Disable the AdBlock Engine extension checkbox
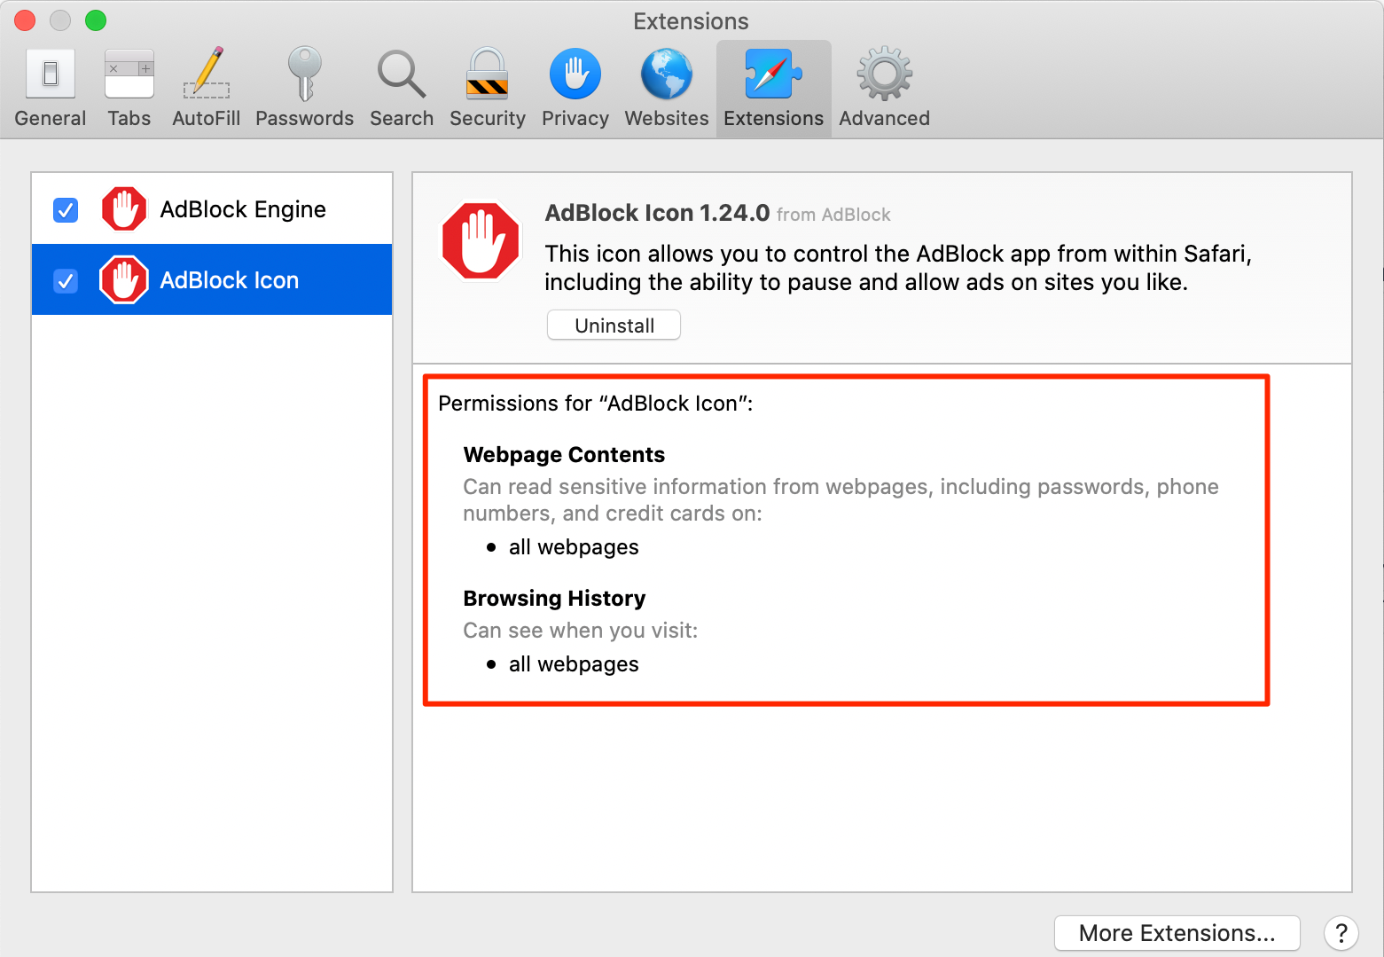 pyautogui.click(x=66, y=210)
